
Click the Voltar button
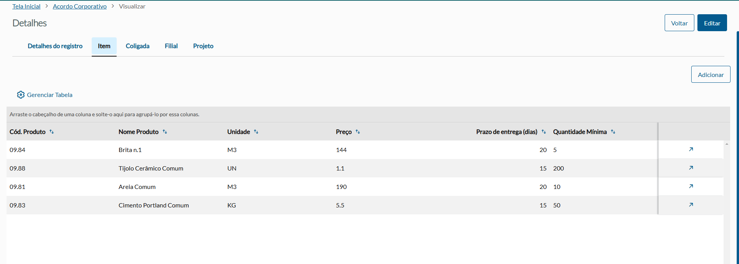679,23
